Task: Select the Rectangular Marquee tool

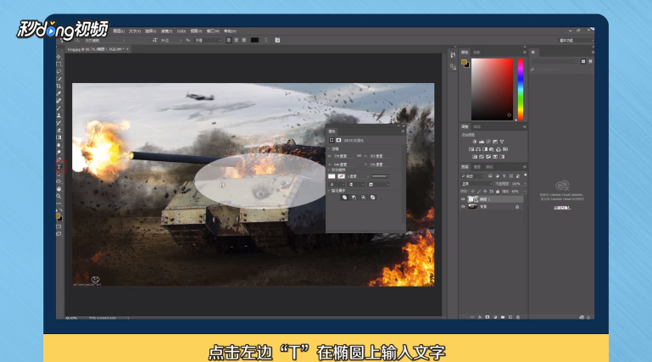Action: (x=59, y=64)
